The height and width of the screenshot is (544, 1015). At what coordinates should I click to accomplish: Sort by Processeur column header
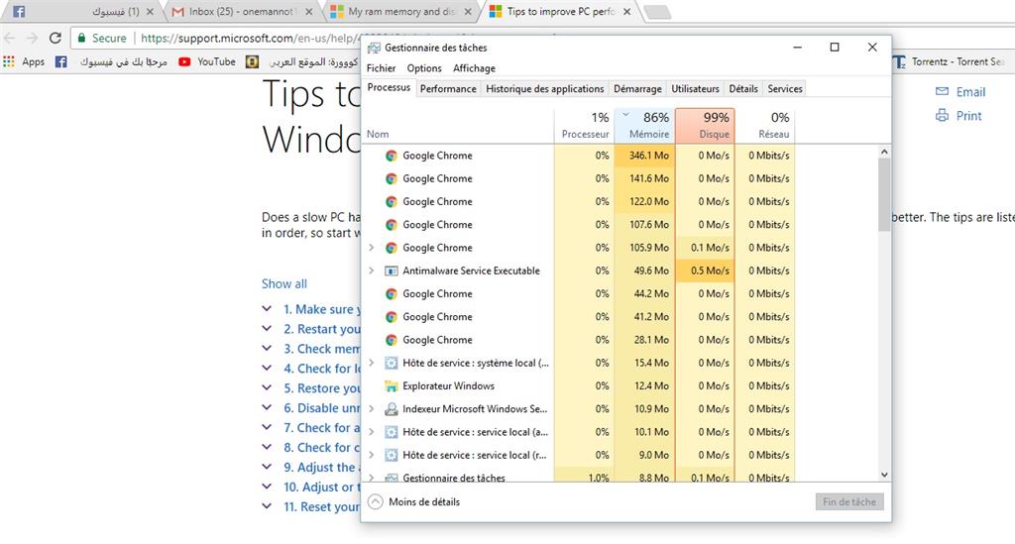click(584, 126)
